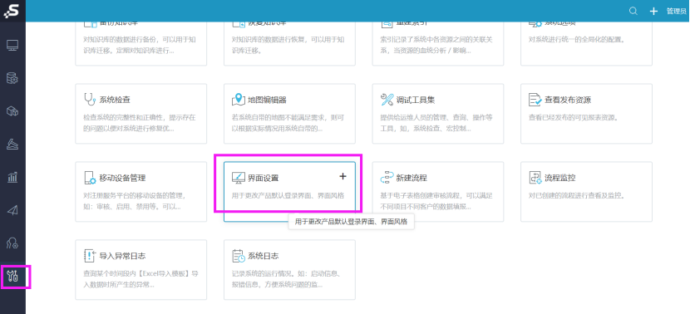
Task: Open 导入异常日志 title
Action: [x=122, y=256]
